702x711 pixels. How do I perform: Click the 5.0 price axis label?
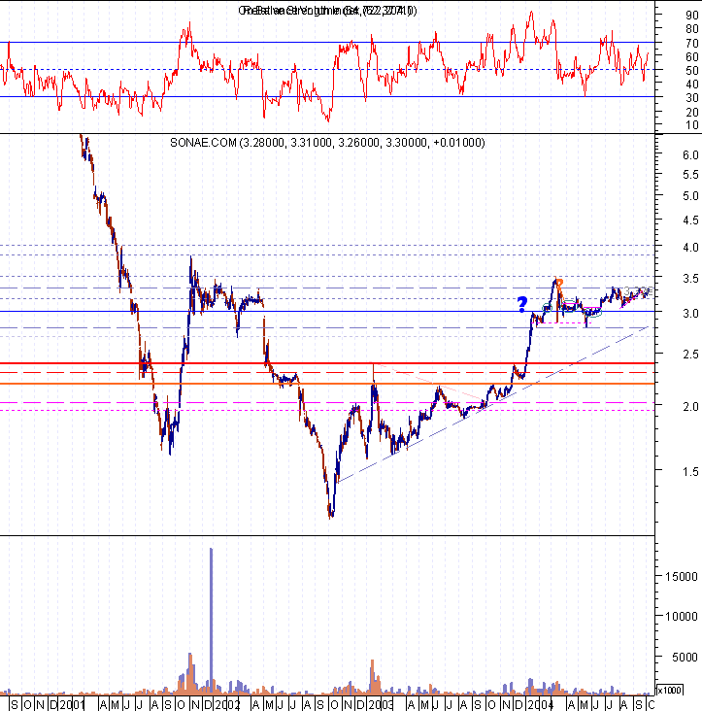[x=690, y=196]
